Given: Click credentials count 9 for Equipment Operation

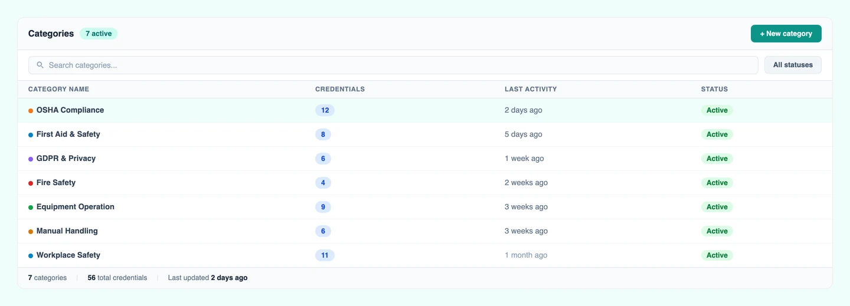Looking at the screenshot, I should coord(323,207).
